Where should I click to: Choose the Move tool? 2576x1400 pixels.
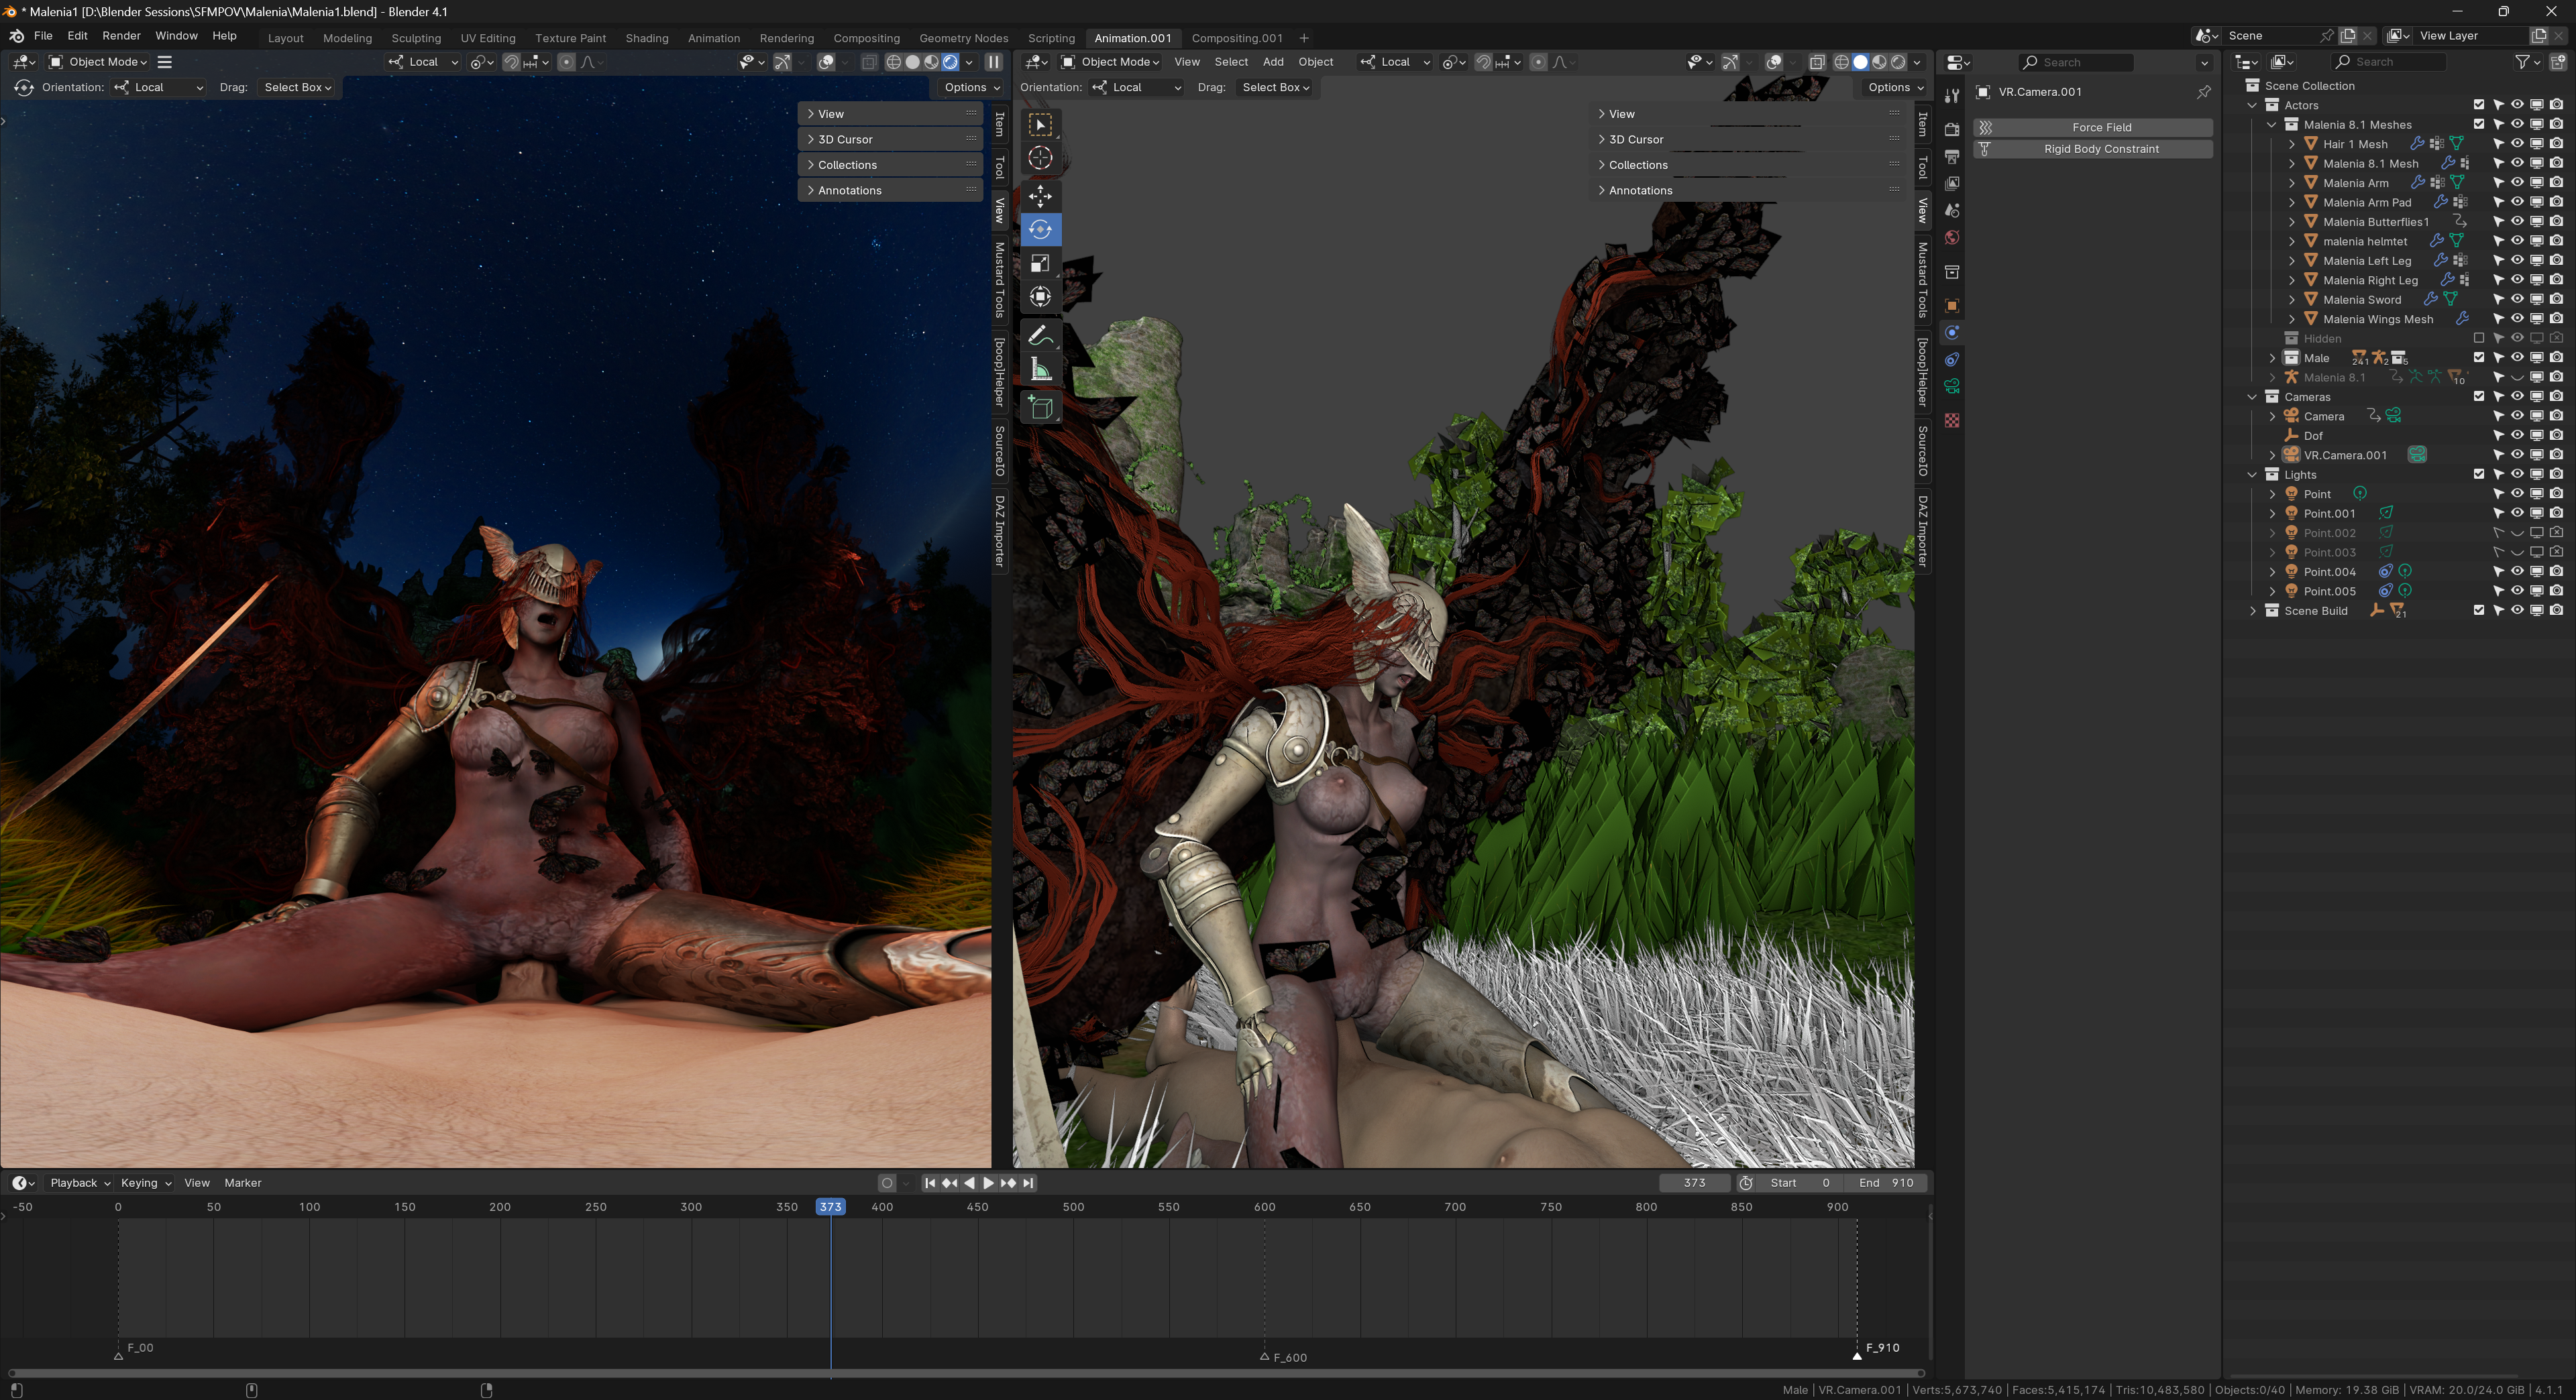[x=1040, y=196]
